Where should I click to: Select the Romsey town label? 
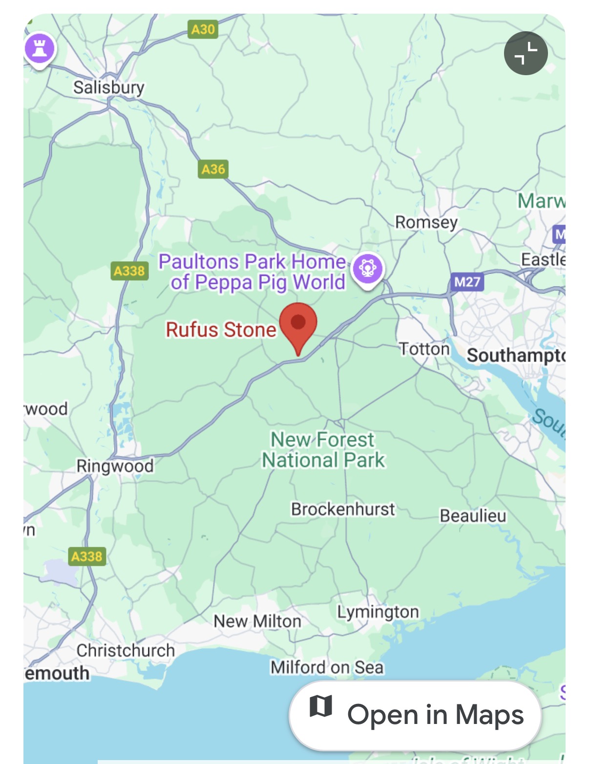426,223
